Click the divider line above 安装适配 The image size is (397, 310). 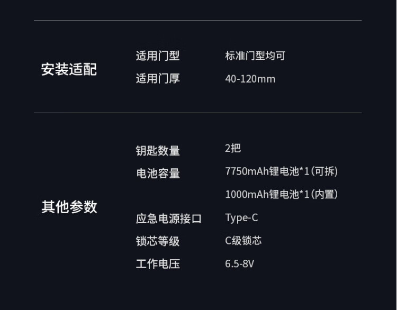tap(197, 21)
